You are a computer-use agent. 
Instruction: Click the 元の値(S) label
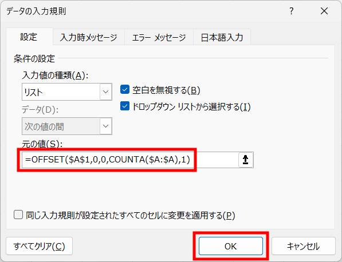42,144
